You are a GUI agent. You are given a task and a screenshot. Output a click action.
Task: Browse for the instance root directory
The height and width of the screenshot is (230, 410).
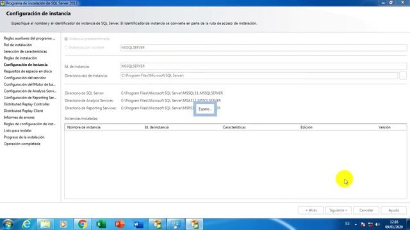click(x=403, y=75)
